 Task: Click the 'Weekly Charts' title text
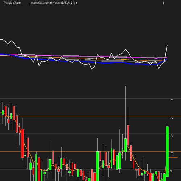click(12, 3)
